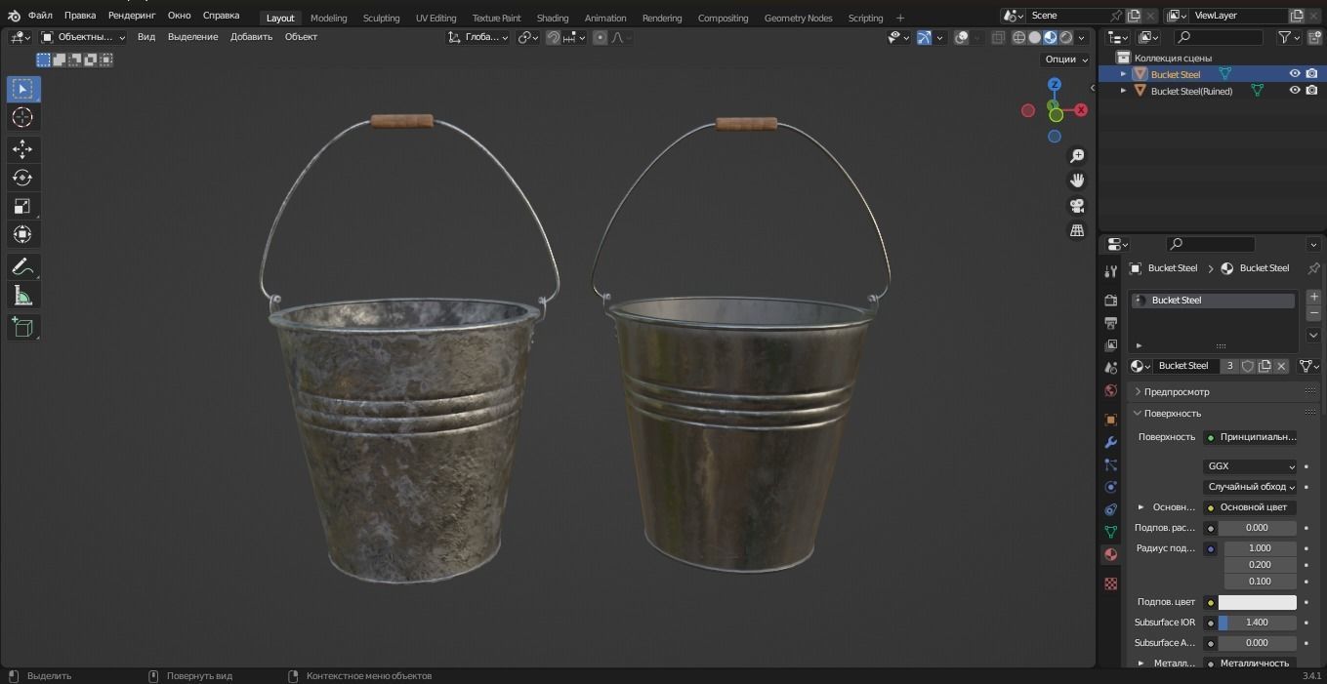Select the Transform tool

point(22,234)
